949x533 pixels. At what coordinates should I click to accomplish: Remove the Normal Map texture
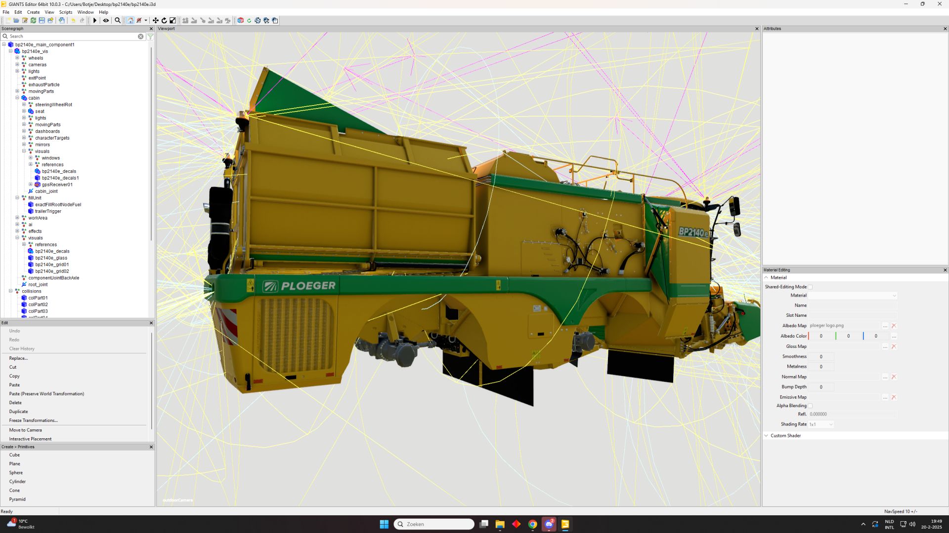894,377
